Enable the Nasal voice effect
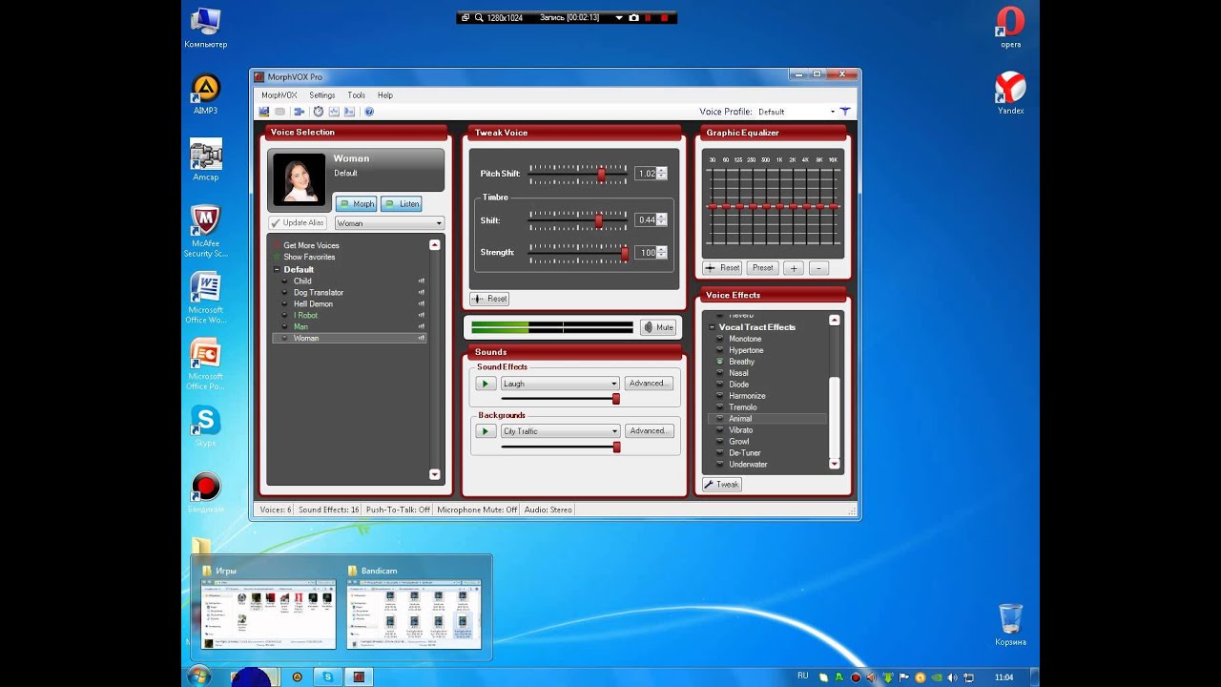Screen dimensions: 1221x687 coord(738,373)
